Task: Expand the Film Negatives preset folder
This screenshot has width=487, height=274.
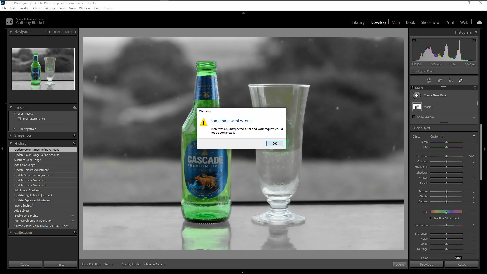Action: pyautogui.click(x=14, y=129)
